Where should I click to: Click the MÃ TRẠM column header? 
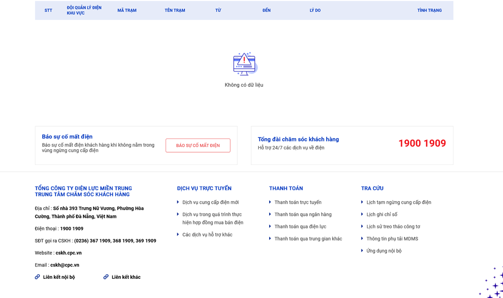click(x=127, y=10)
